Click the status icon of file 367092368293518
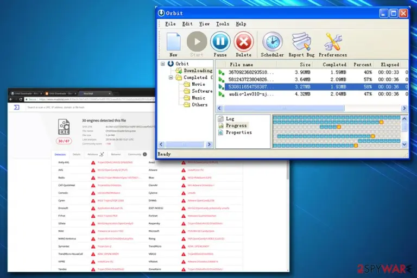This screenshot has width=417, height=278. [222, 72]
